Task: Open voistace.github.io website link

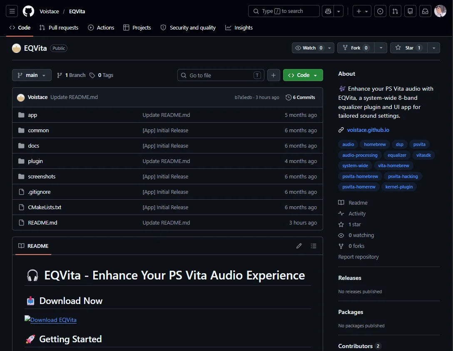Action: 368,130
